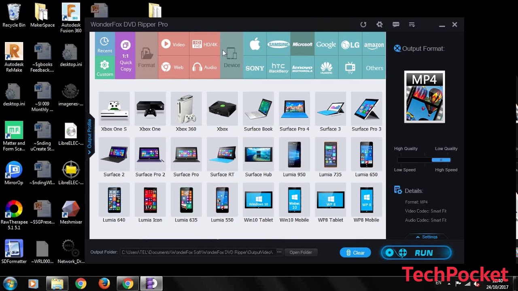
Task: Choose the Apple brand logo
Action: pyautogui.click(x=255, y=44)
